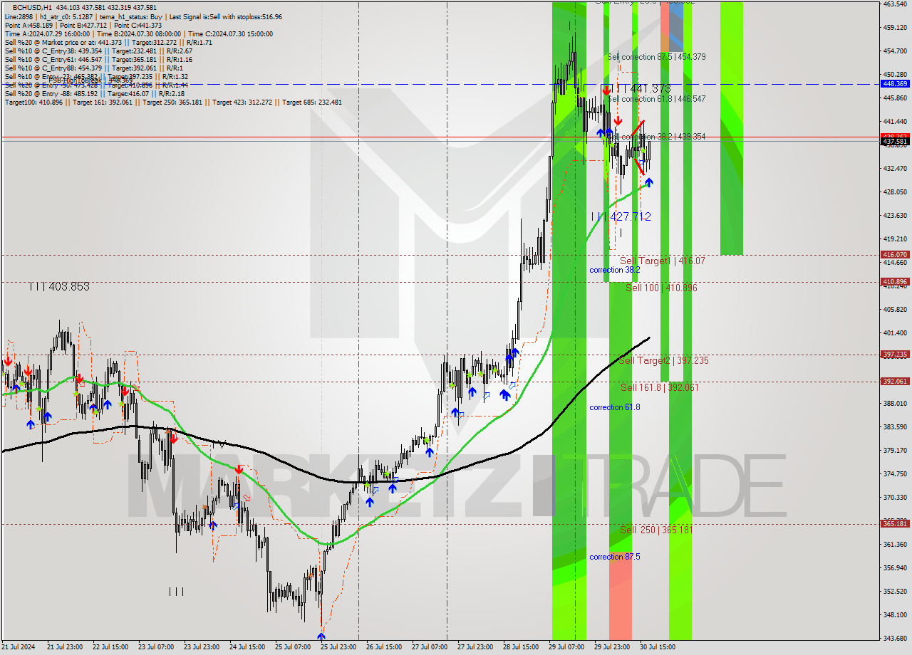
Task: Click the 401.470 price axis value
Action: coord(895,332)
